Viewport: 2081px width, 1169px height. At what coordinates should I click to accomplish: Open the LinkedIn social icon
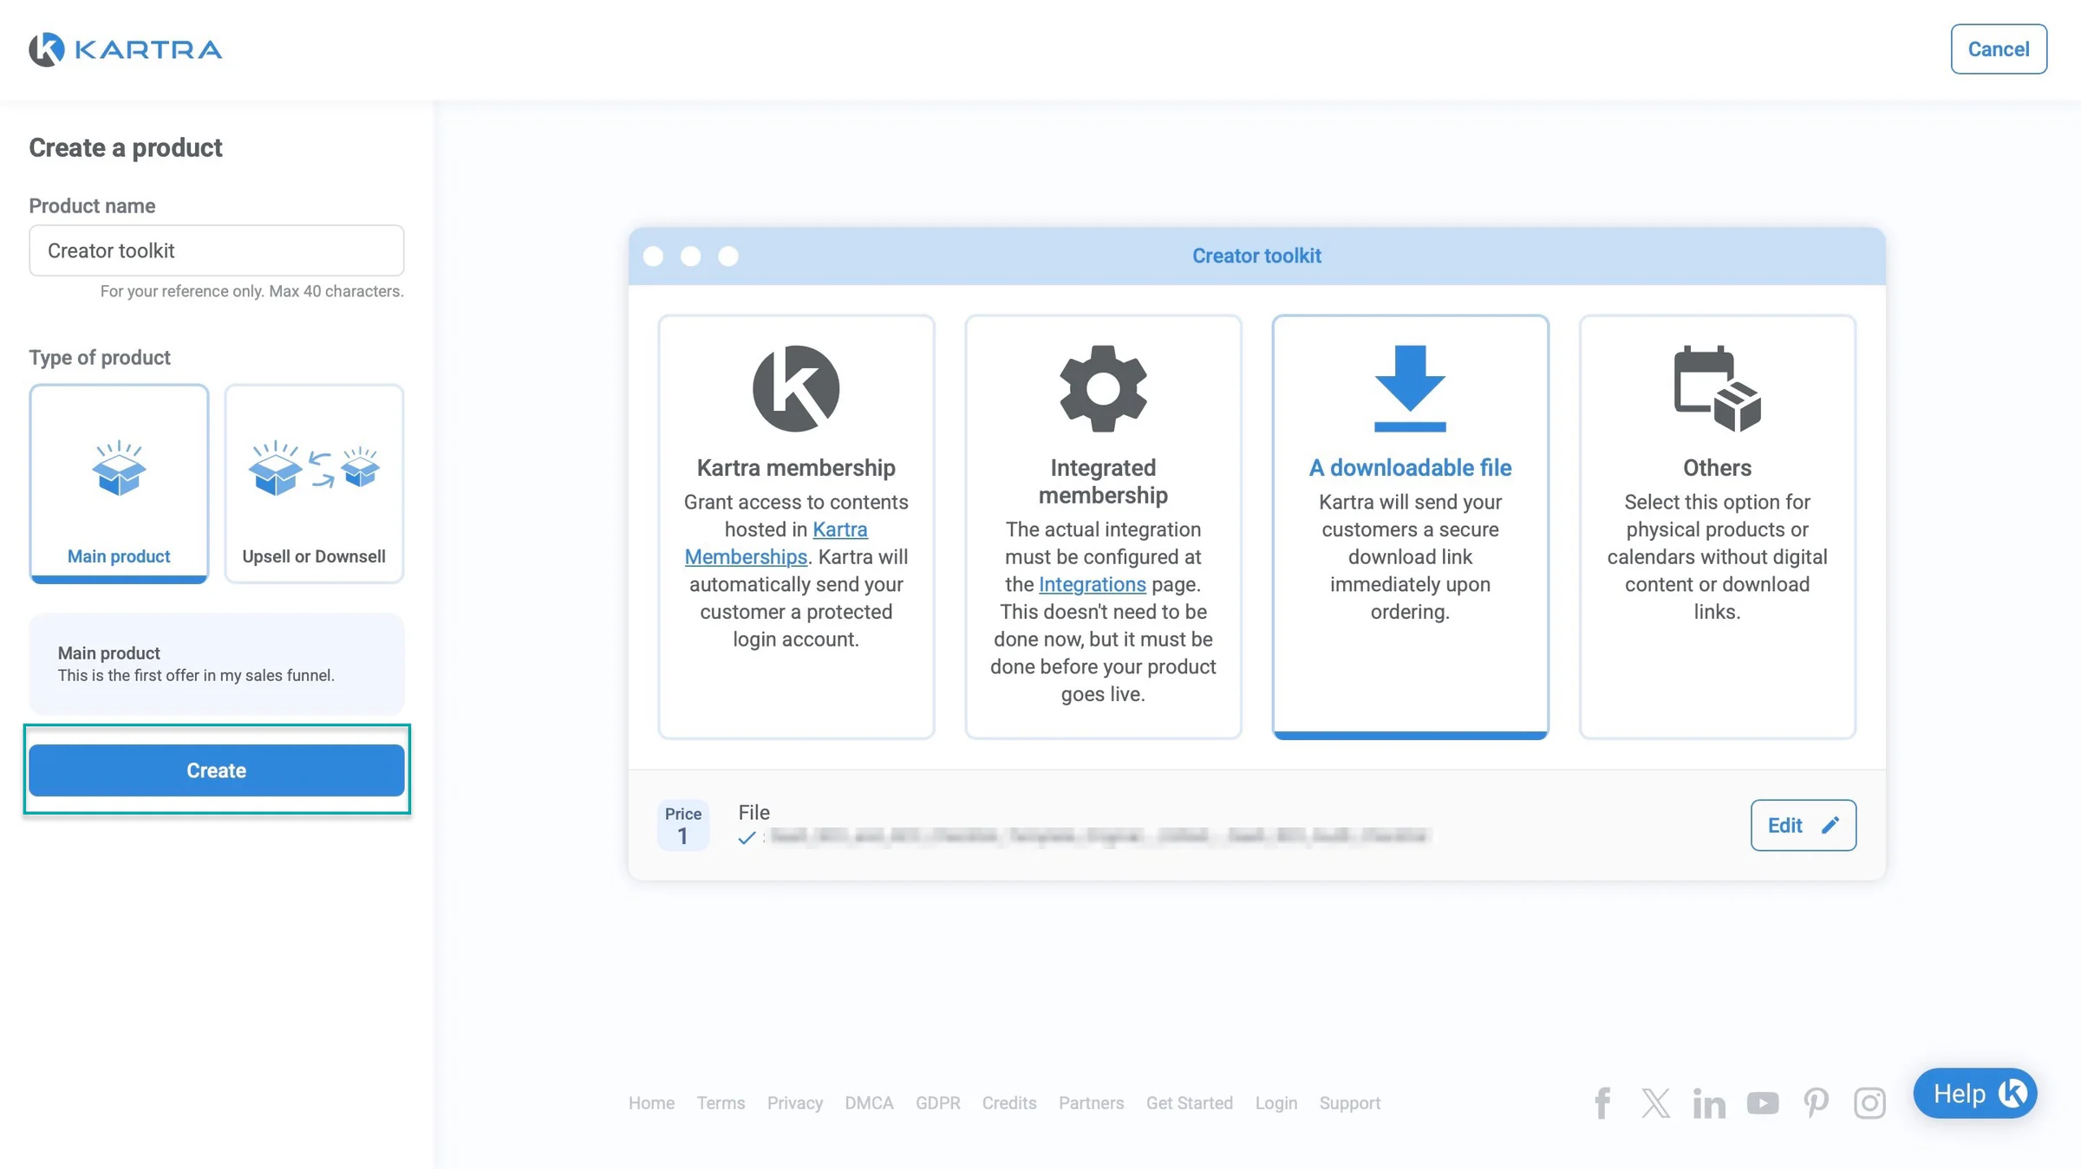point(1709,1103)
